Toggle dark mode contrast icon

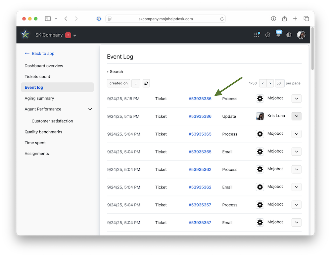(289, 35)
